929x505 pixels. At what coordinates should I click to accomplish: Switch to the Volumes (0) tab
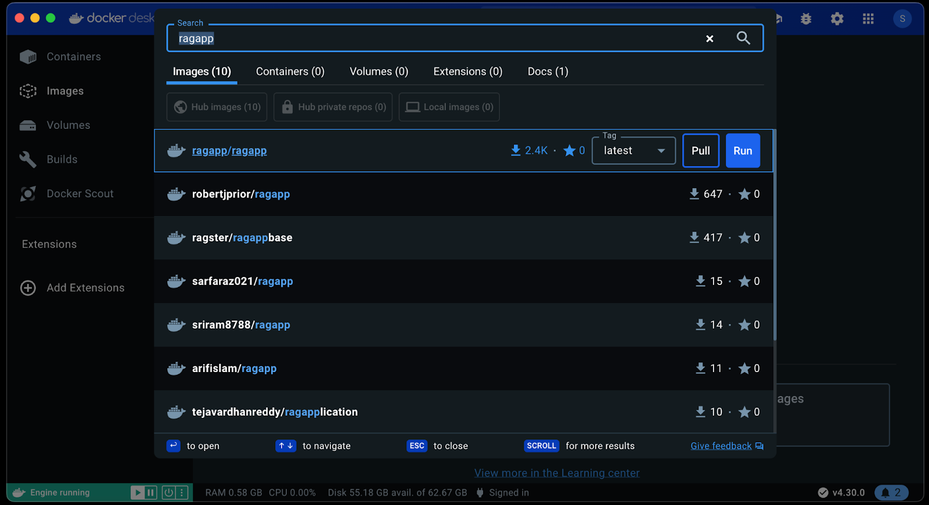tap(379, 71)
